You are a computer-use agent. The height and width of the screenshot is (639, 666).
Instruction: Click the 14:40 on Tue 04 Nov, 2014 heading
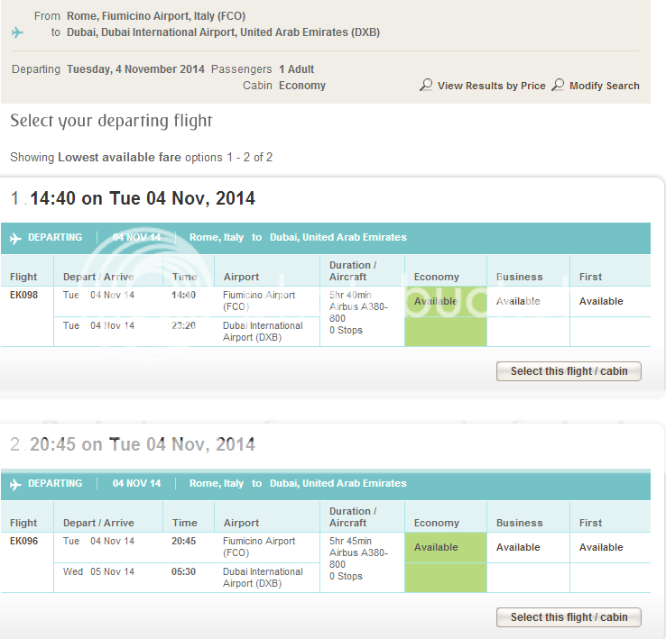point(142,199)
